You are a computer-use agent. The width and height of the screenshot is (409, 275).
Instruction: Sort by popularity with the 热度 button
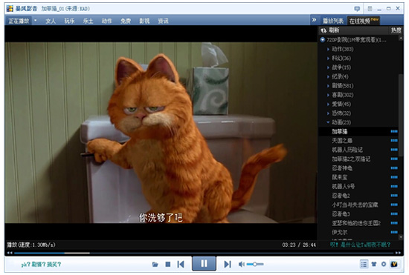point(396,30)
